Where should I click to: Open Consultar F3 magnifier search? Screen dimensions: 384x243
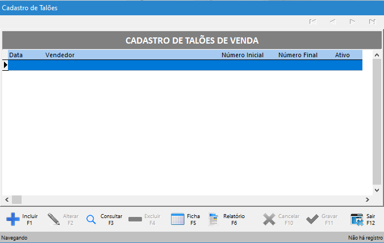(91, 219)
